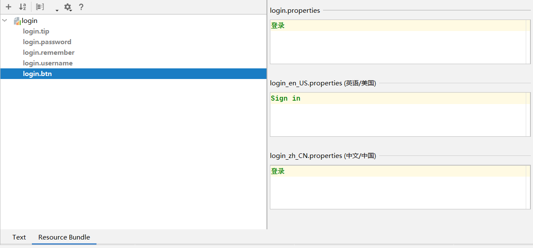Image resolution: width=533 pixels, height=248 pixels.
Task: Select the login.password property key
Action: (x=47, y=42)
